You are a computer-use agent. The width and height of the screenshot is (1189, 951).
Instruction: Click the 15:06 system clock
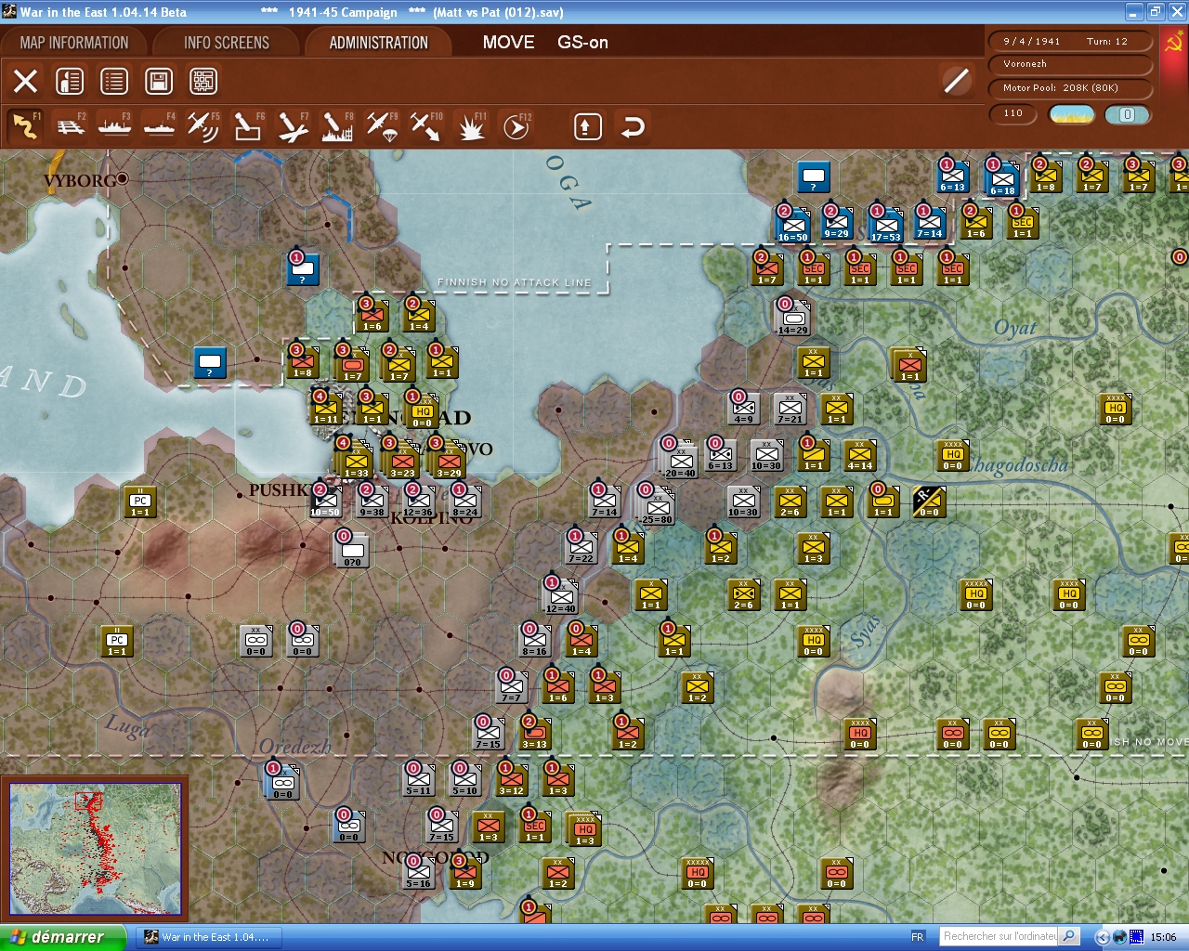(1163, 937)
